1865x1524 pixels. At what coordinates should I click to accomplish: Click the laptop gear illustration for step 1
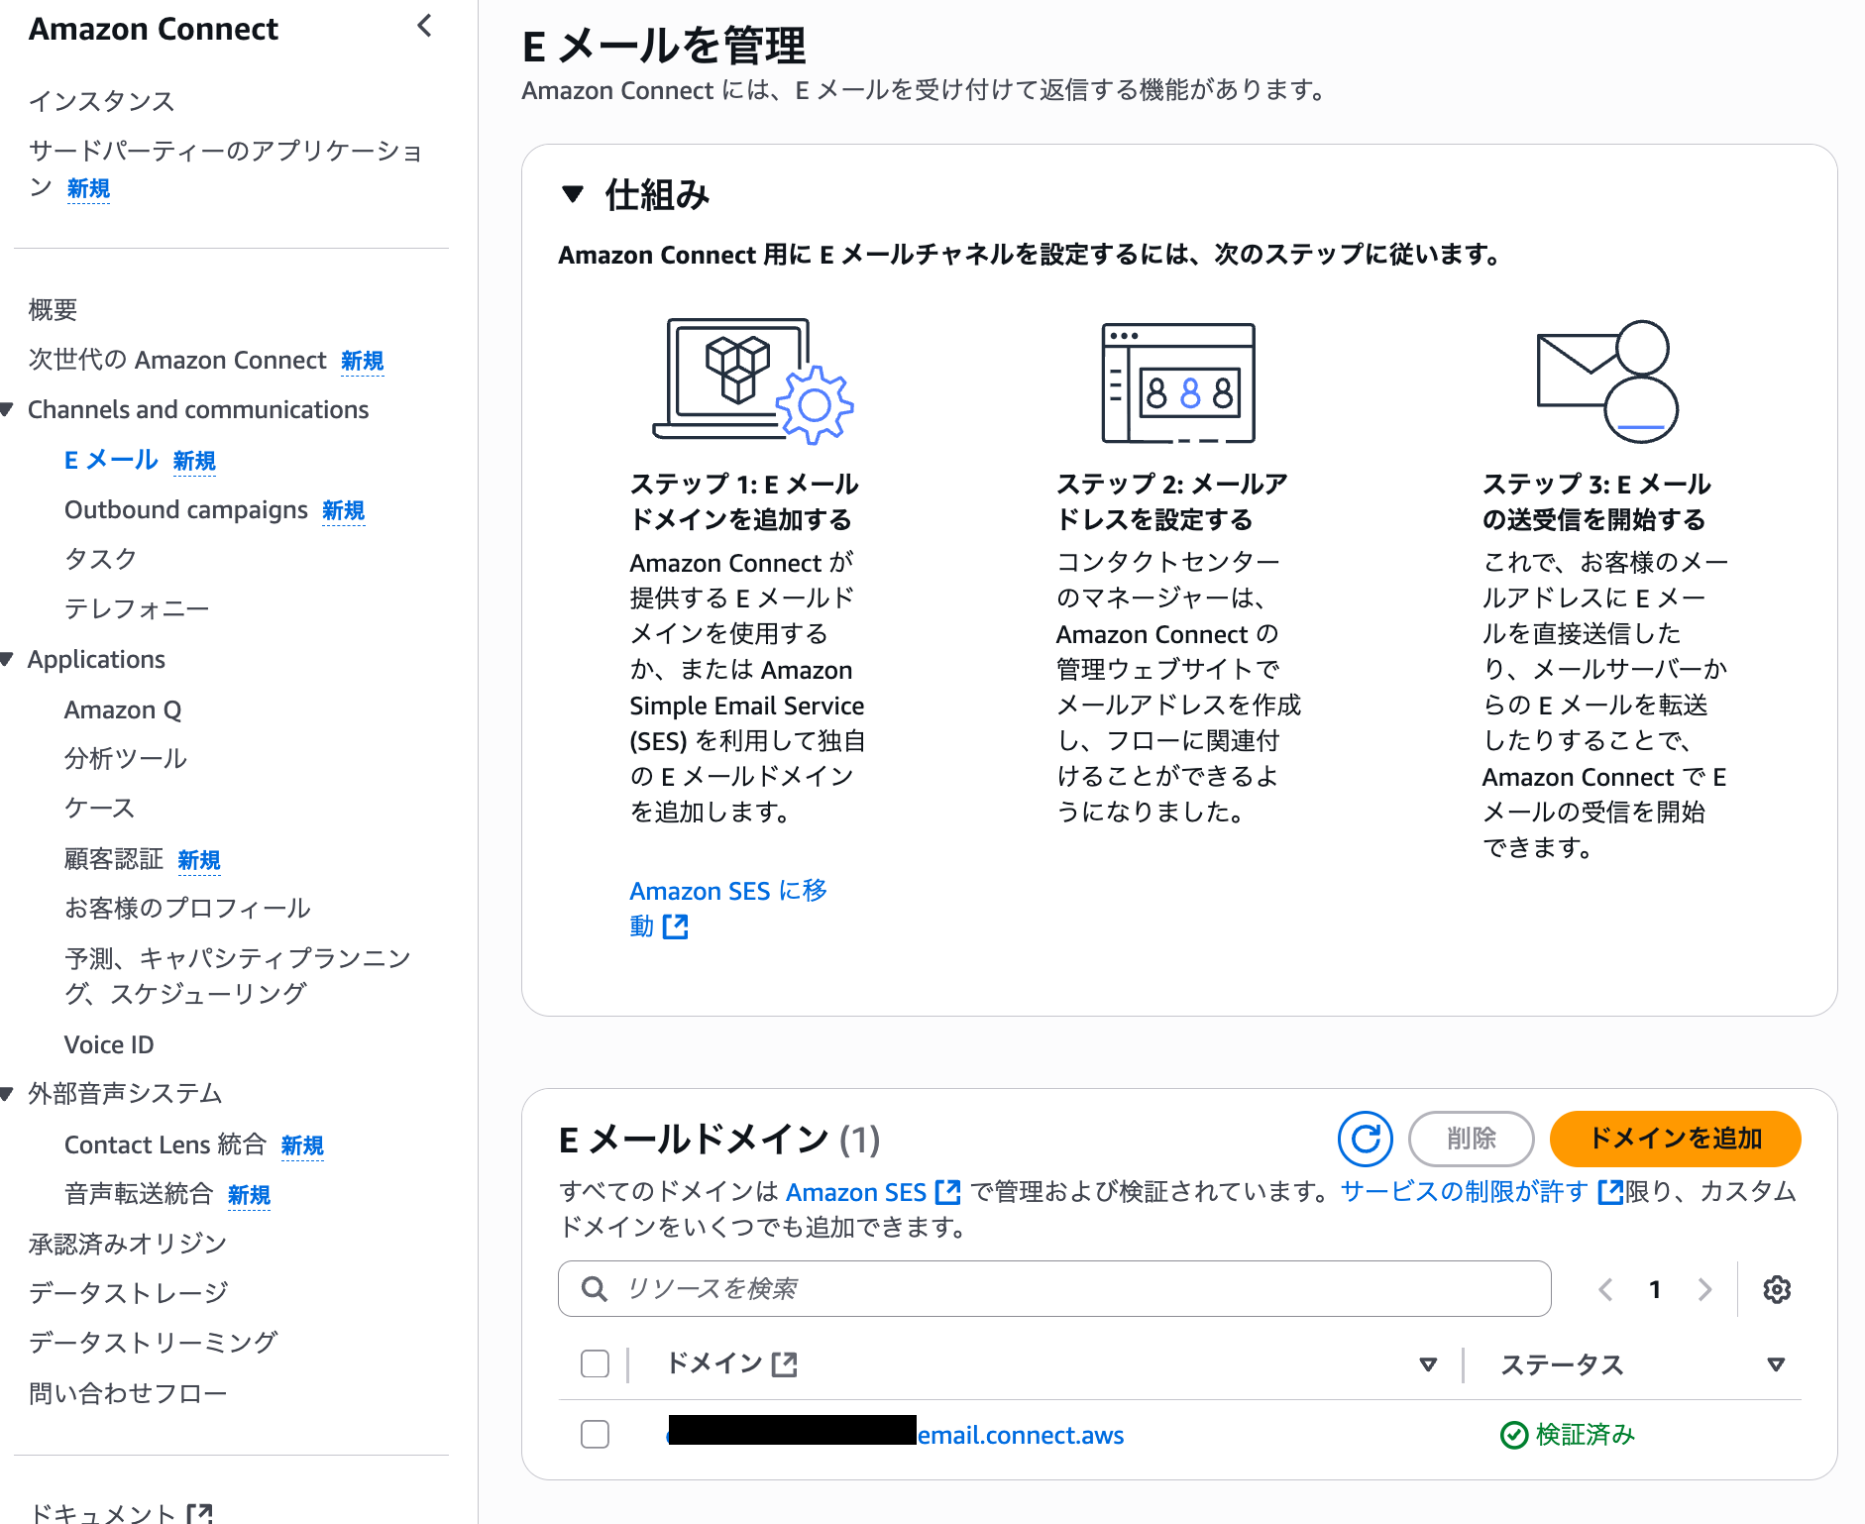(753, 381)
